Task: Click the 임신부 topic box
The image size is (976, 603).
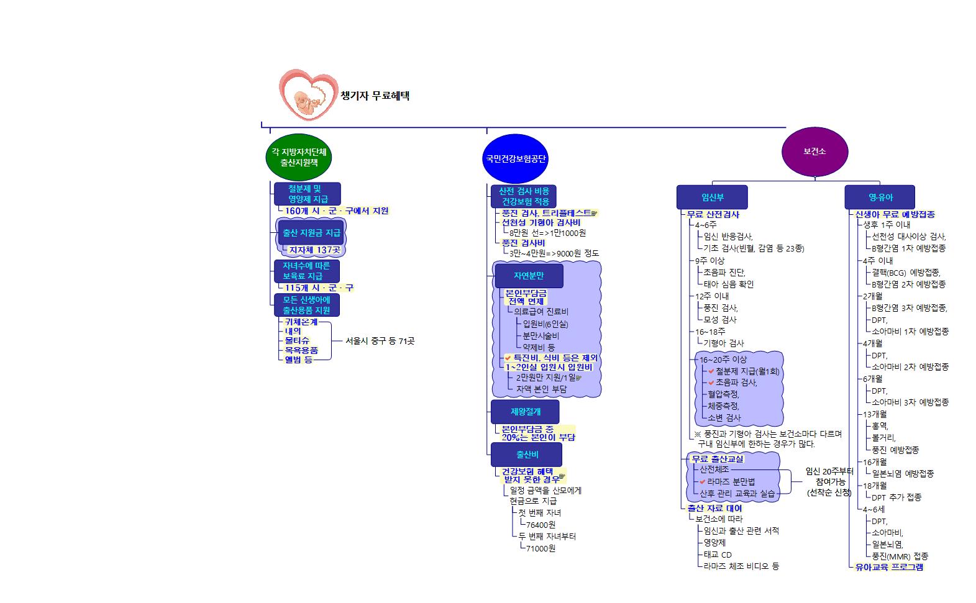Action: pos(712,197)
